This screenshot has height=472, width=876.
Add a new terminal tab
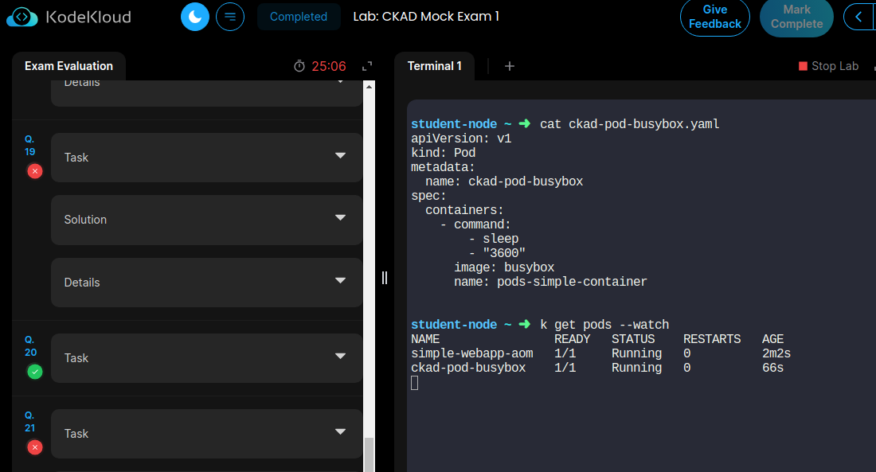point(510,66)
